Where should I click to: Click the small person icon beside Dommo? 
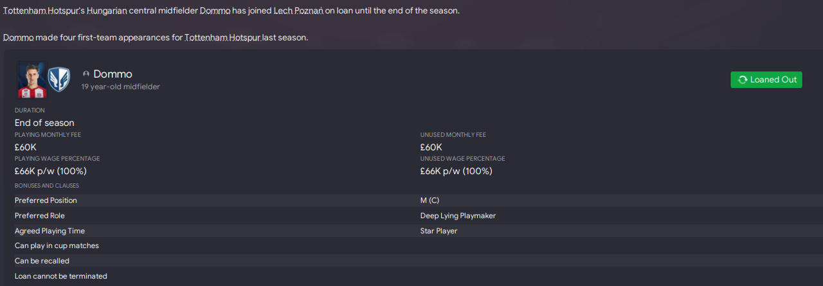click(86, 75)
